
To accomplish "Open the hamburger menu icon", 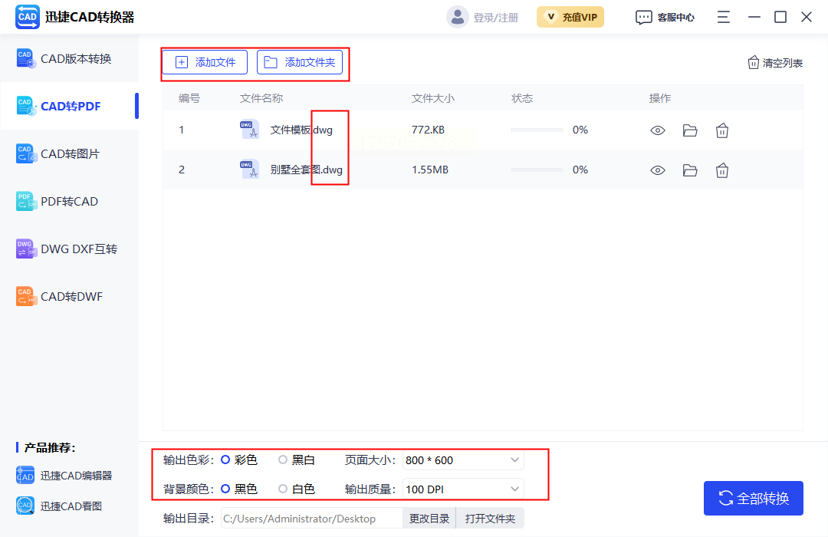I will (724, 17).
